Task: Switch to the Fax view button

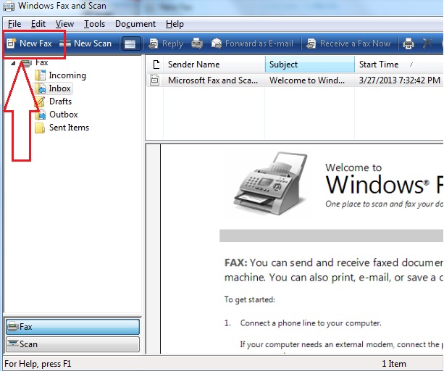Action: click(72, 327)
